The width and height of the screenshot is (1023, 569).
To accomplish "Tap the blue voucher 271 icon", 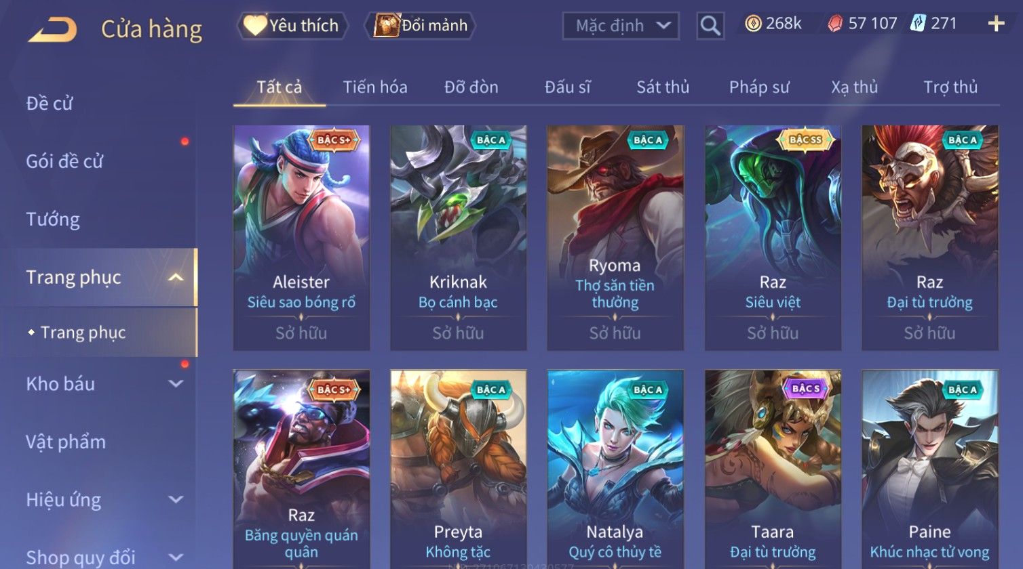I will 917,24.
